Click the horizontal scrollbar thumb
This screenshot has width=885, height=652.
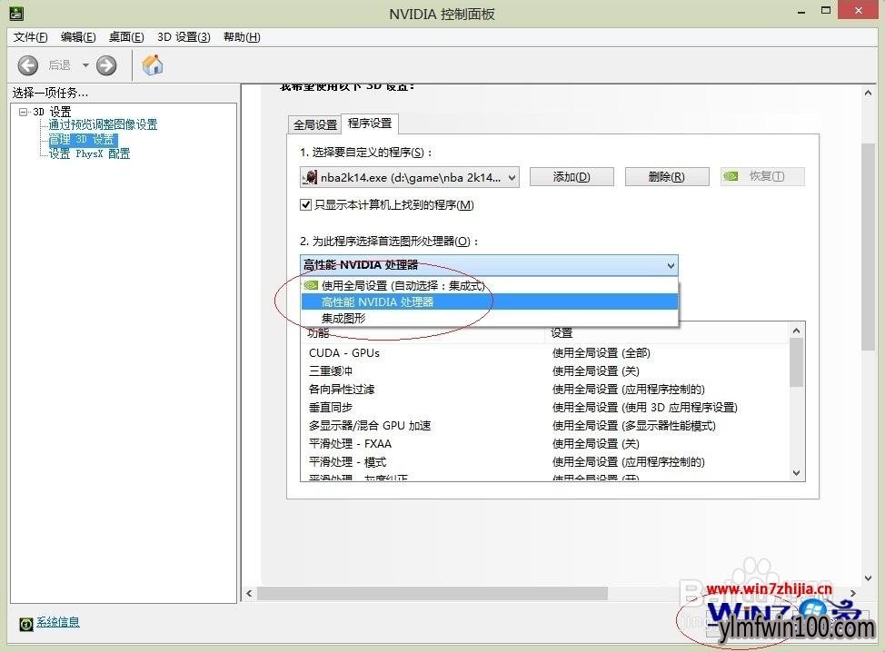(433, 593)
